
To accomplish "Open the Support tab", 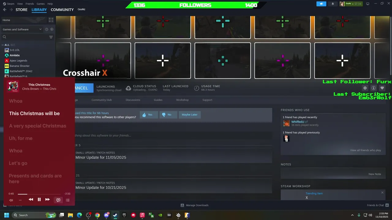I will click(207, 100).
